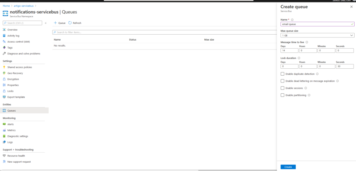
Task: Click the Queues icon under Entities
Action: point(4,111)
